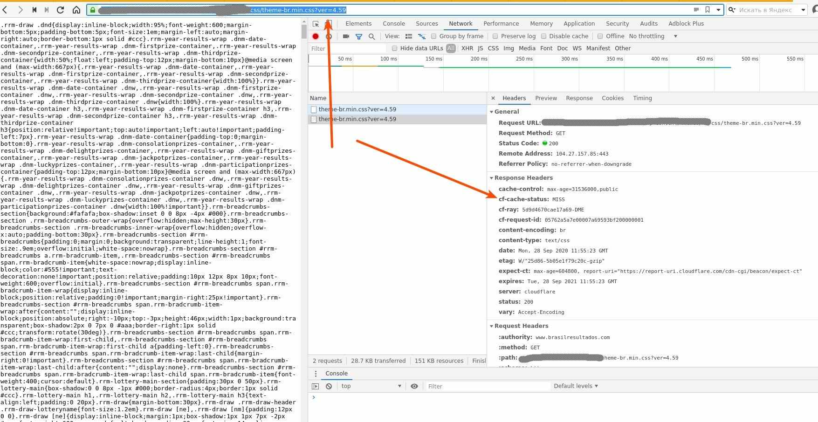Open the Application tab
818x422 pixels.
click(x=579, y=24)
